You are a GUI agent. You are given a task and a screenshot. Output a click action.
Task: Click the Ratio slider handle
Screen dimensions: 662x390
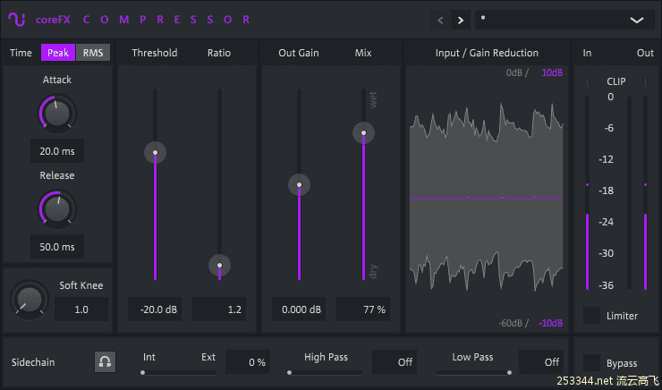[219, 266]
